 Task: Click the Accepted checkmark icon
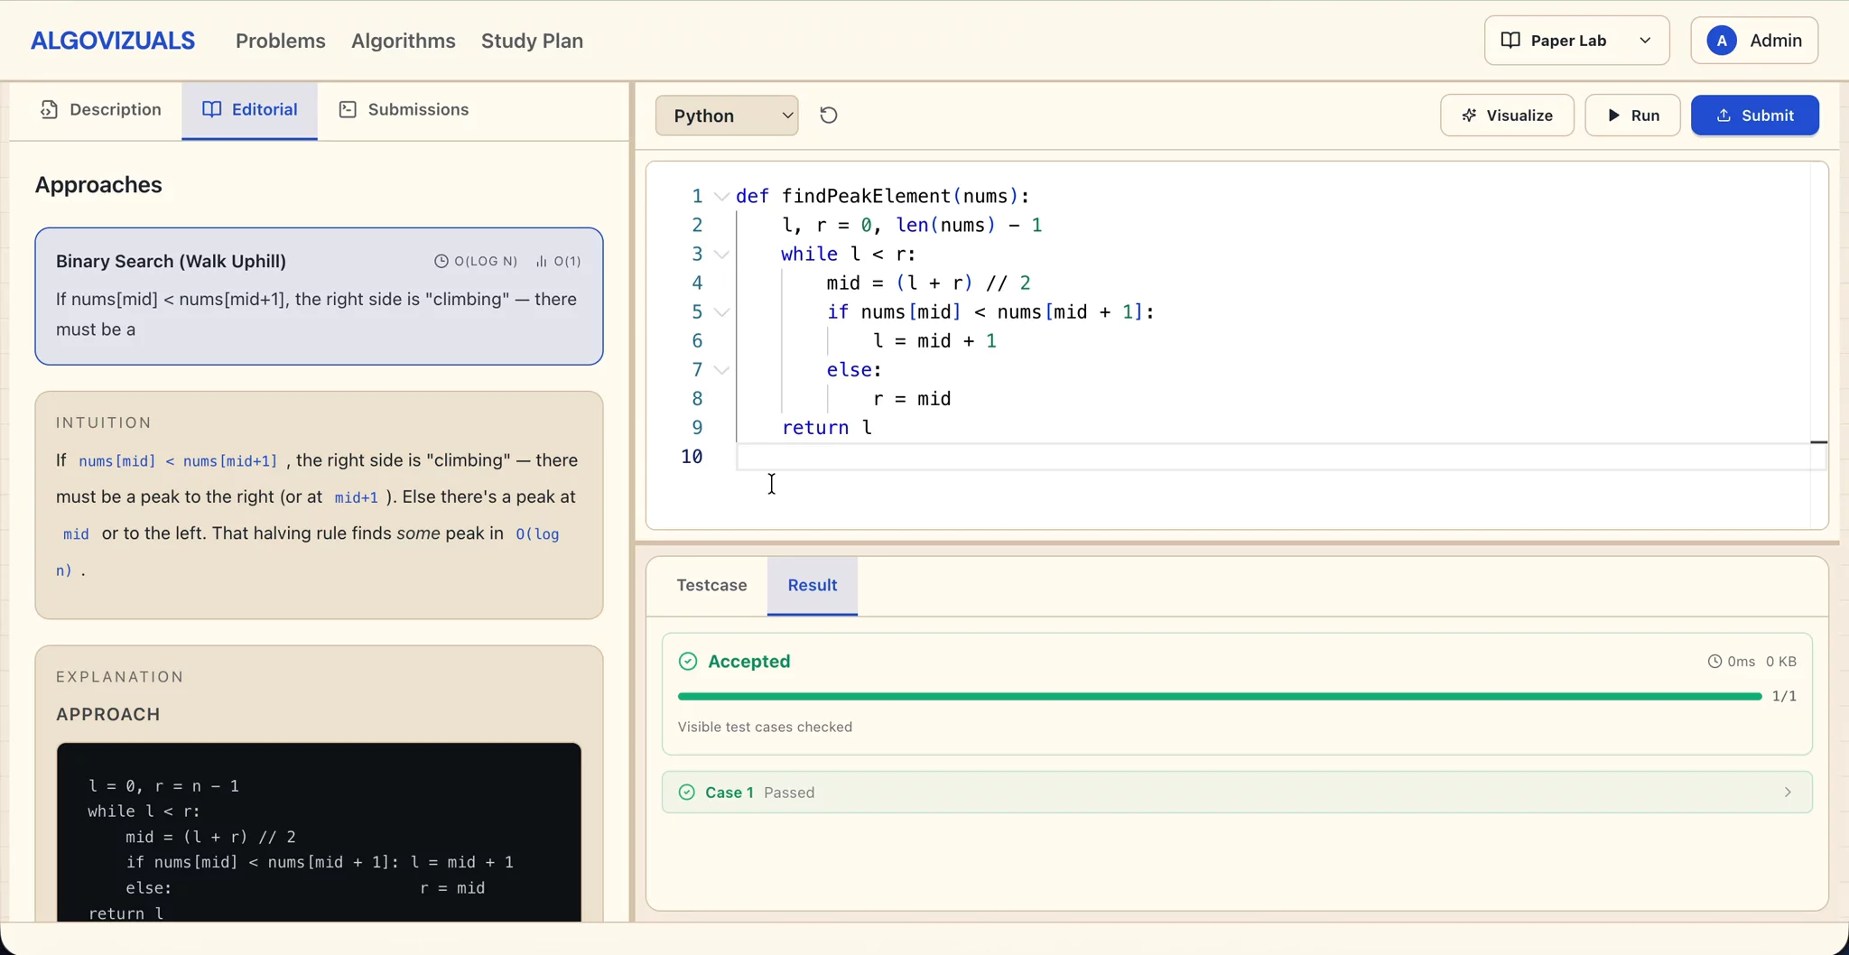(688, 662)
